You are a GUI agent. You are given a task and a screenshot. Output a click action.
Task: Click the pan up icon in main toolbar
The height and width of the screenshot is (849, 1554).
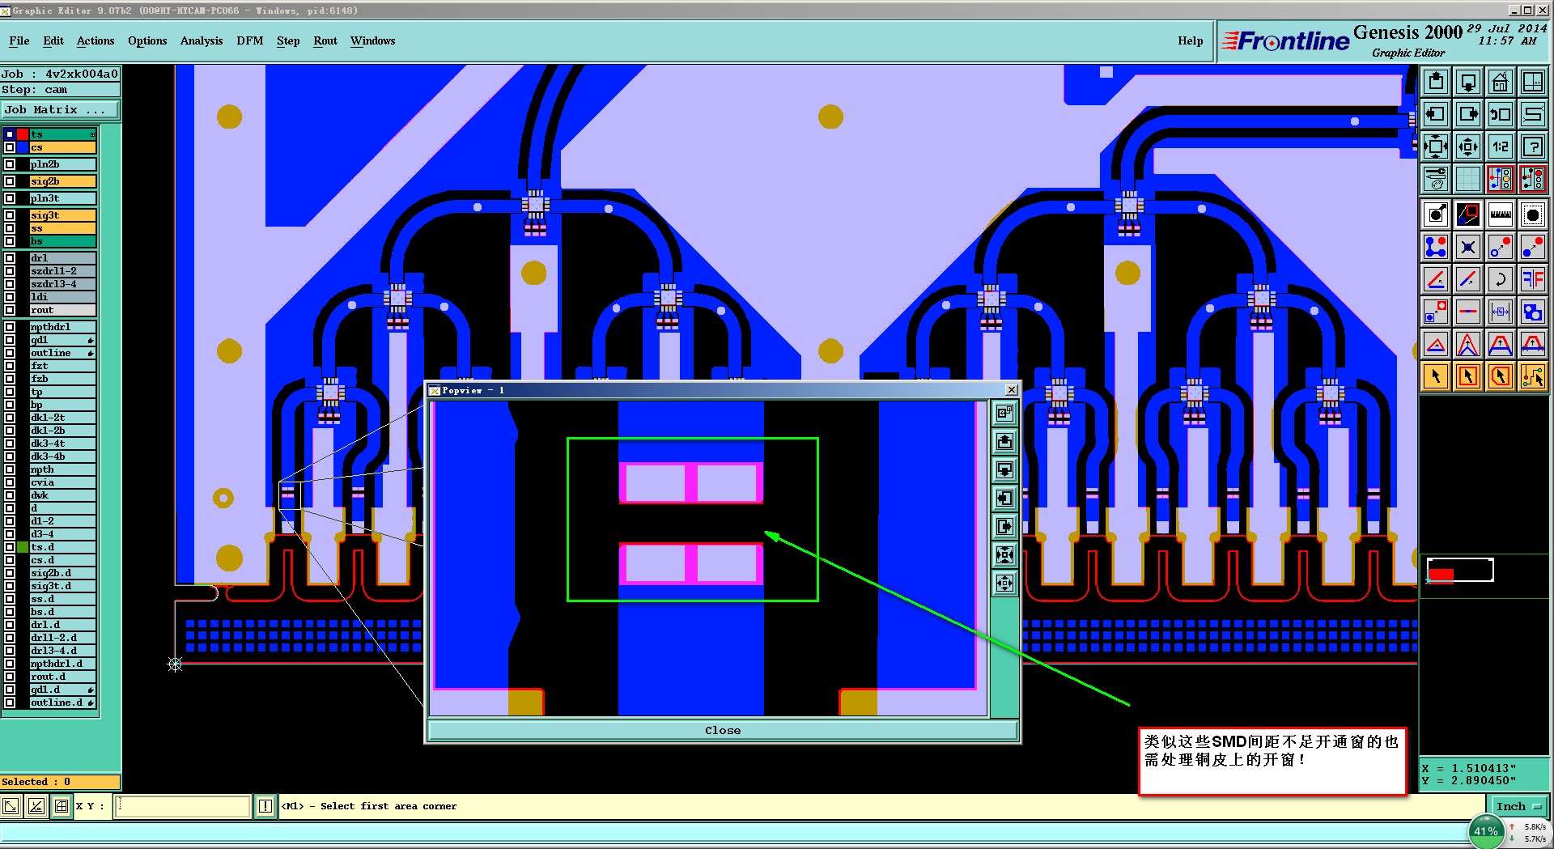pos(1436,82)
